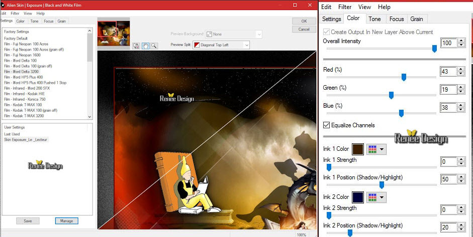473x237 pixels.
Task: Switch to Settings tab in right panel
Action: [332, 19]
